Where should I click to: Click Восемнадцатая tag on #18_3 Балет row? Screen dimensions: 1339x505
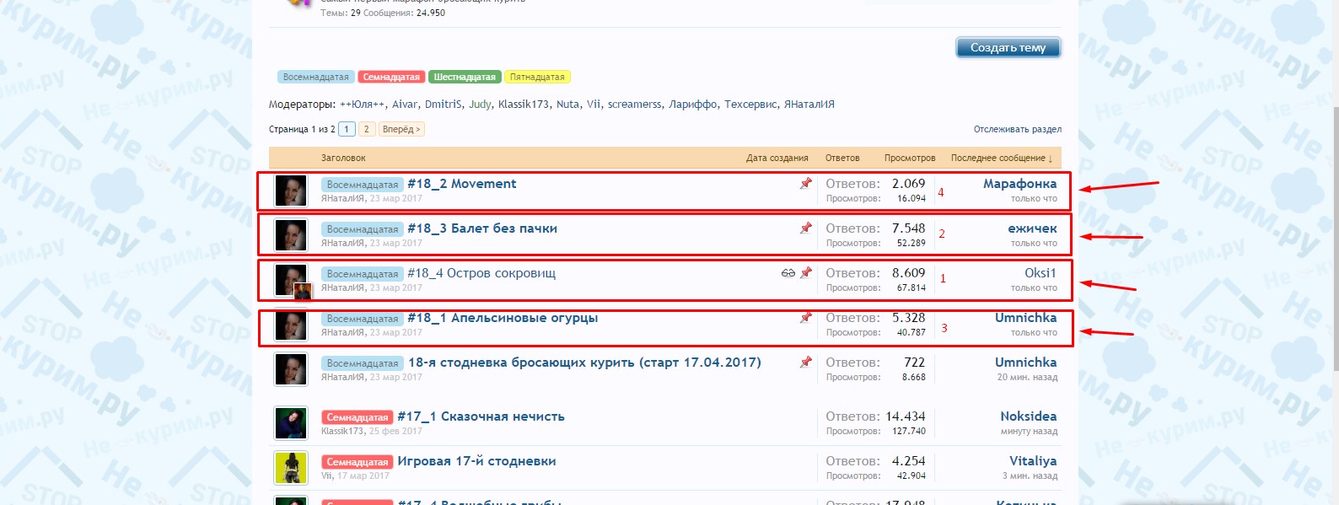coord(362,229)
